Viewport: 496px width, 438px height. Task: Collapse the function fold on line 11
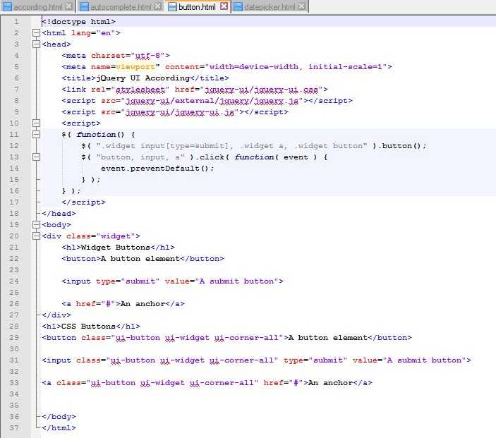click(x=37, y=135)
